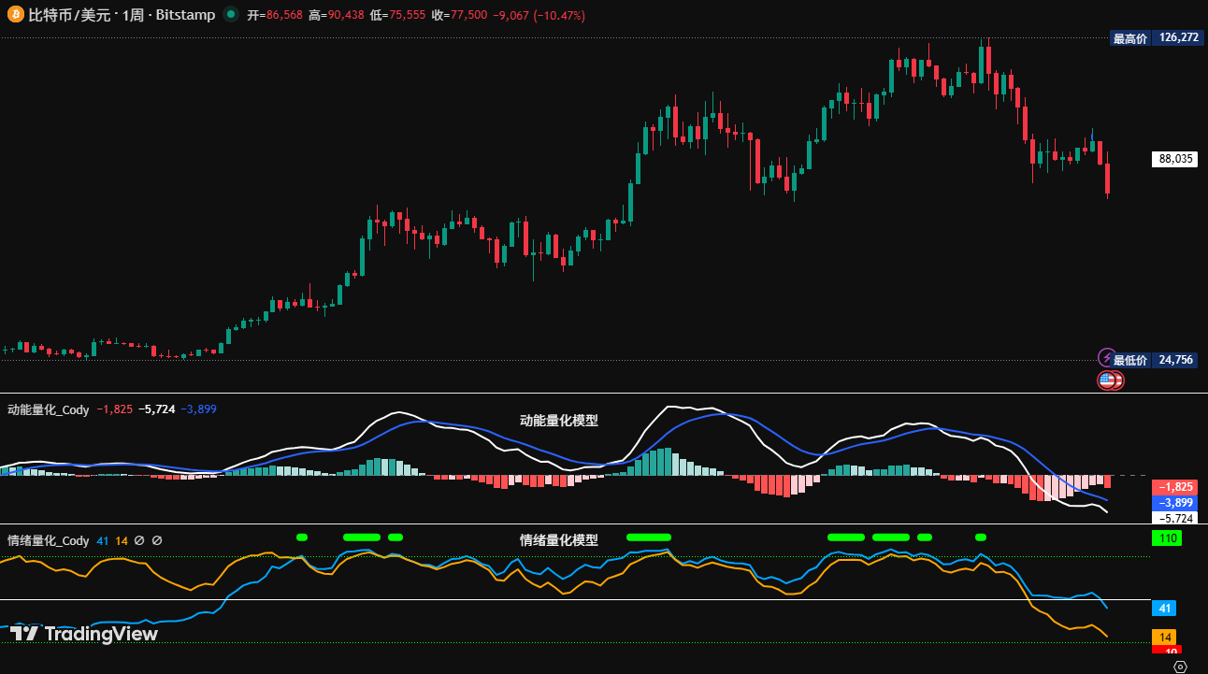Open the Bitstamp exchange selector in the legend
The image size is (1208, 674).
coord(184,14)
